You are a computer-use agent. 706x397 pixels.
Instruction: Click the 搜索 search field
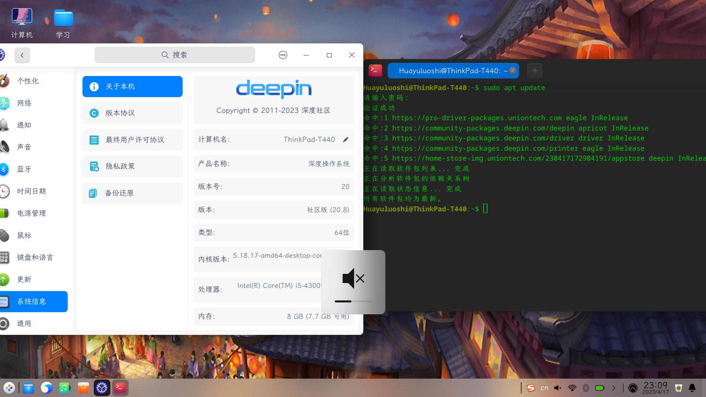175,55
